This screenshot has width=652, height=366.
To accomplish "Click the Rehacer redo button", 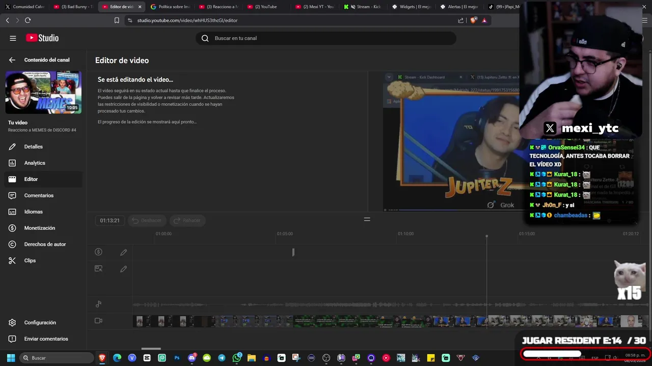I will tap(187, 220).
